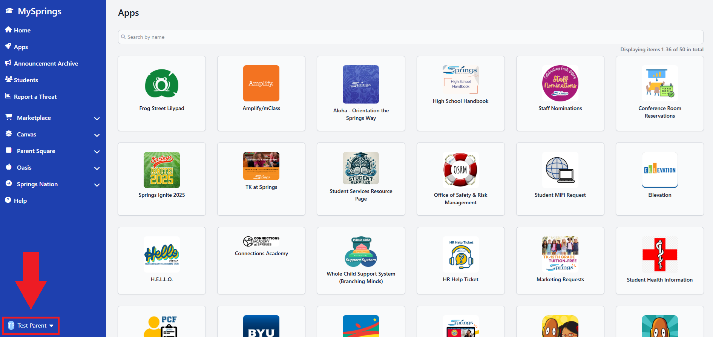Select the Ellevation app icon
This screenshot has height=337, width=713.
tap(659, 170)
